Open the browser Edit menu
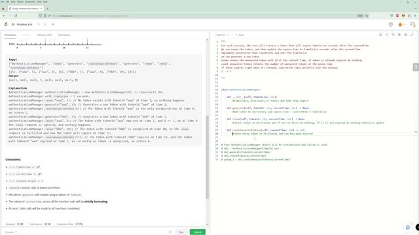The height and width of the screenshot is (235, 419). point(7,1)
